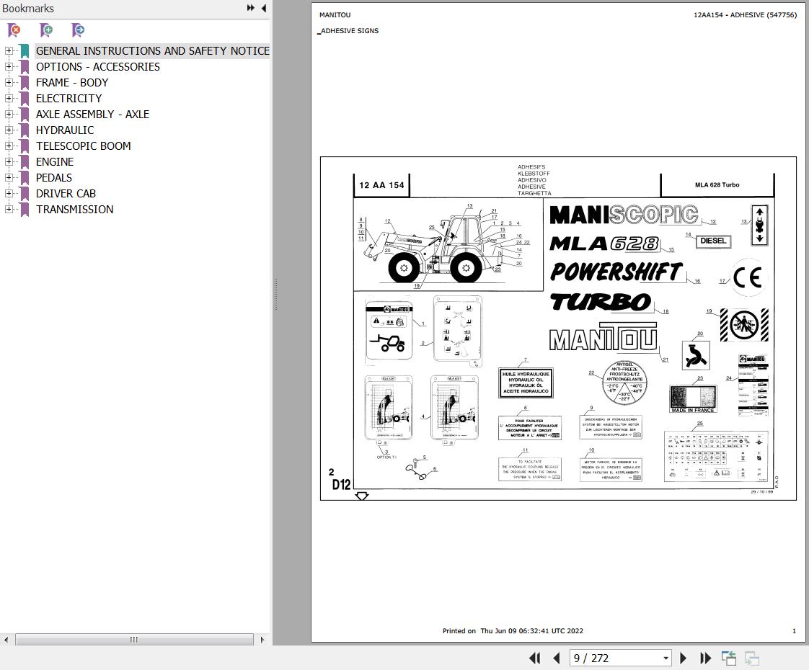
Task: Expand the OPTIONS - ACCESSORIES node
Action: [8, 66]
